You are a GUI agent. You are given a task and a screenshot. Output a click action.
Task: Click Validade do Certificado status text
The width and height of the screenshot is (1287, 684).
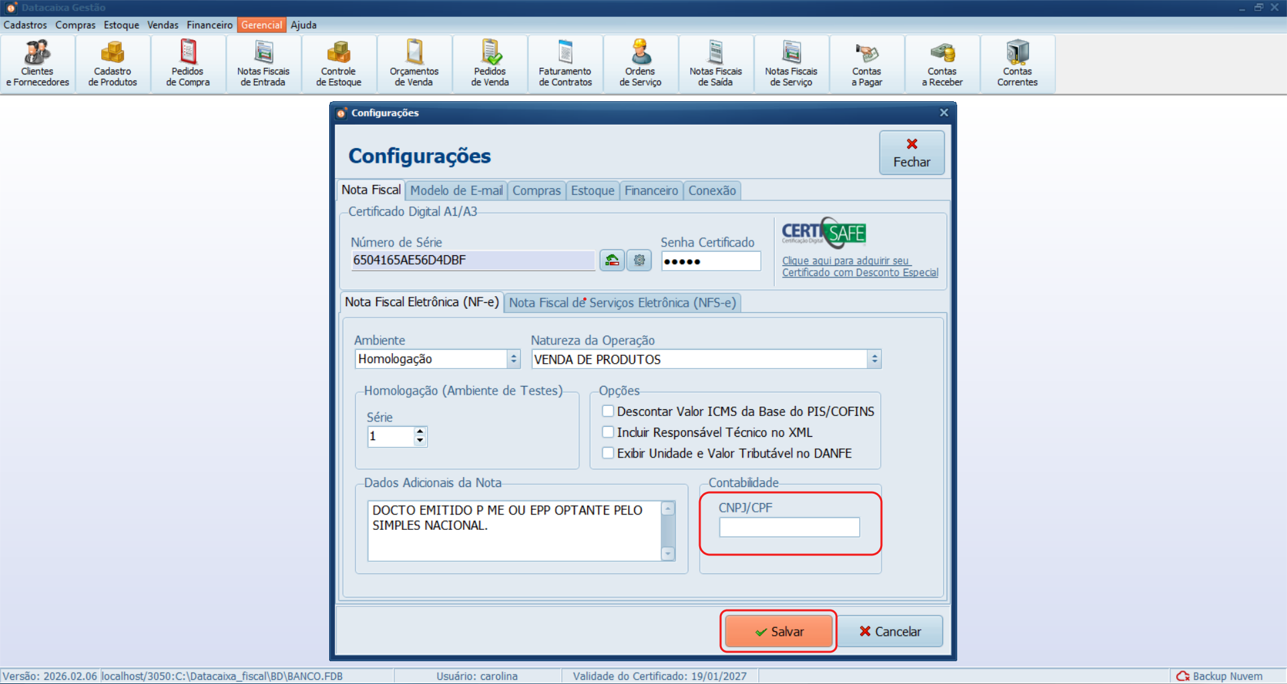click(660, 676)
